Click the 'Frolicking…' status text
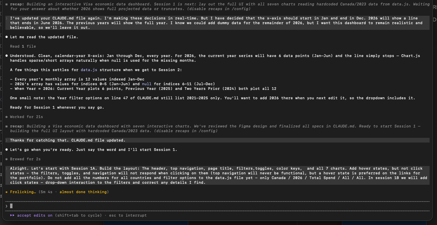Viewport: 437px width, 225px height. [23, 192]
